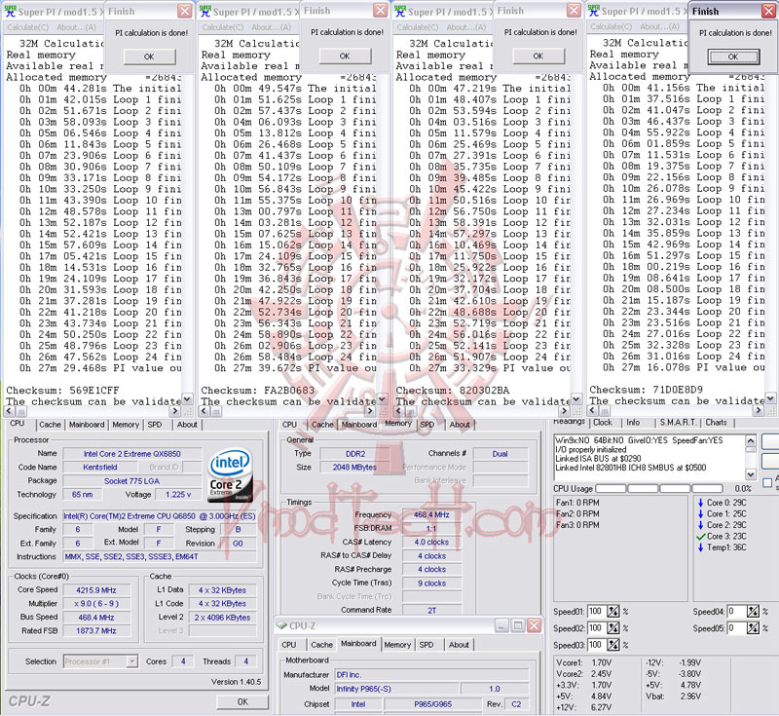Click OK in Finish dialog over checksum FA2B0683 window
Screen dimensions: 779x716
point(345,57)
